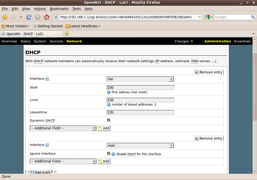Uncheck Ignore interface for wan

[109, 153]
